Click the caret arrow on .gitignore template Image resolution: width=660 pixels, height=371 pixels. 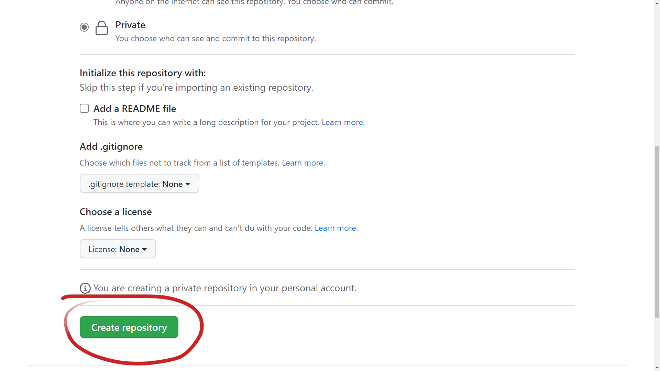coord(188,184)
